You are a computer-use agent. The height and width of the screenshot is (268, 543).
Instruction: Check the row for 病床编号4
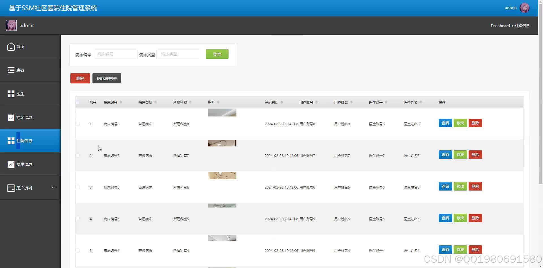click(x=77, y=250)
